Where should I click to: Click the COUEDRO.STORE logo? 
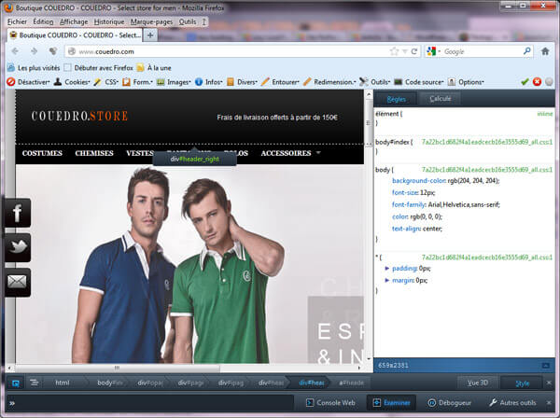[79, 116]
